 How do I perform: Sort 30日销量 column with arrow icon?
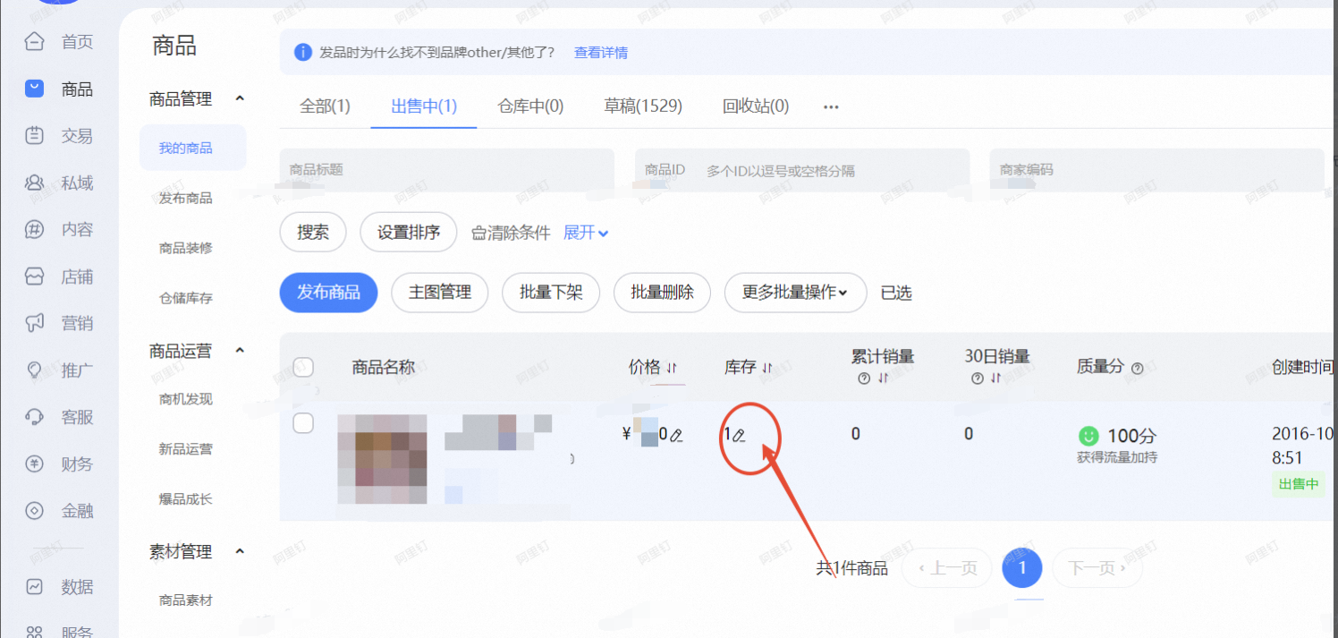[996, 379]
